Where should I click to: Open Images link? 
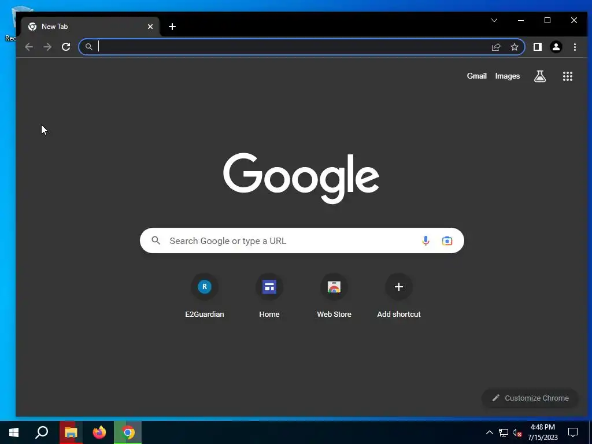pos(508,76)
